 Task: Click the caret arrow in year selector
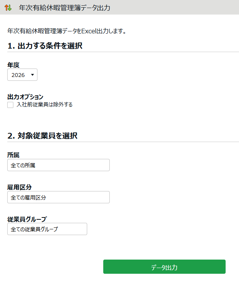pos(32,75)
